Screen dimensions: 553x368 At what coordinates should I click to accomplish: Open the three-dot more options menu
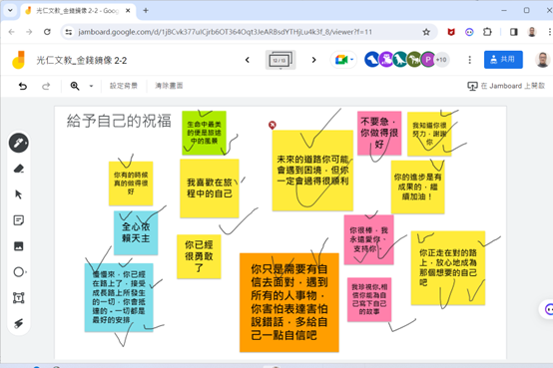point(469,60)
